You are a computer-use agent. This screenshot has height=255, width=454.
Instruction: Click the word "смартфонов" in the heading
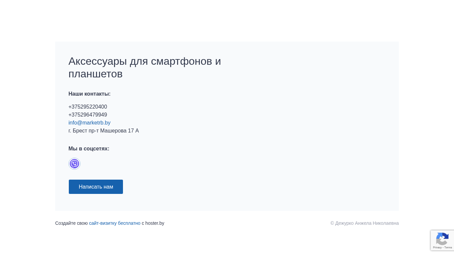click(x=181, y=61)
